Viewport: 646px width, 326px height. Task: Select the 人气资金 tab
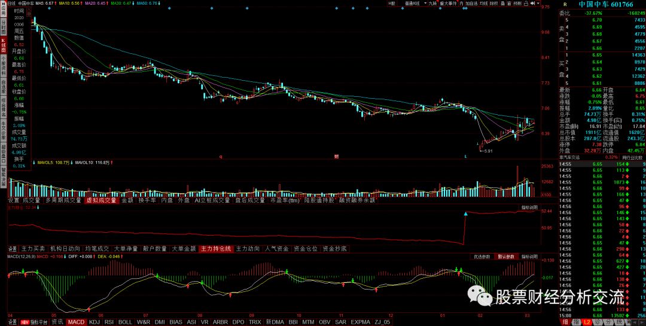[276, 249]
